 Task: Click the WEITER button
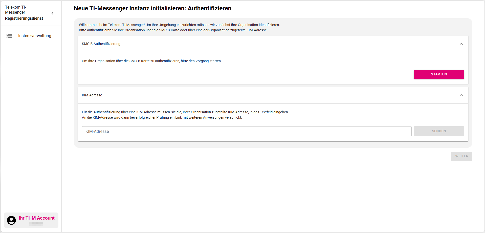(461, 156)
